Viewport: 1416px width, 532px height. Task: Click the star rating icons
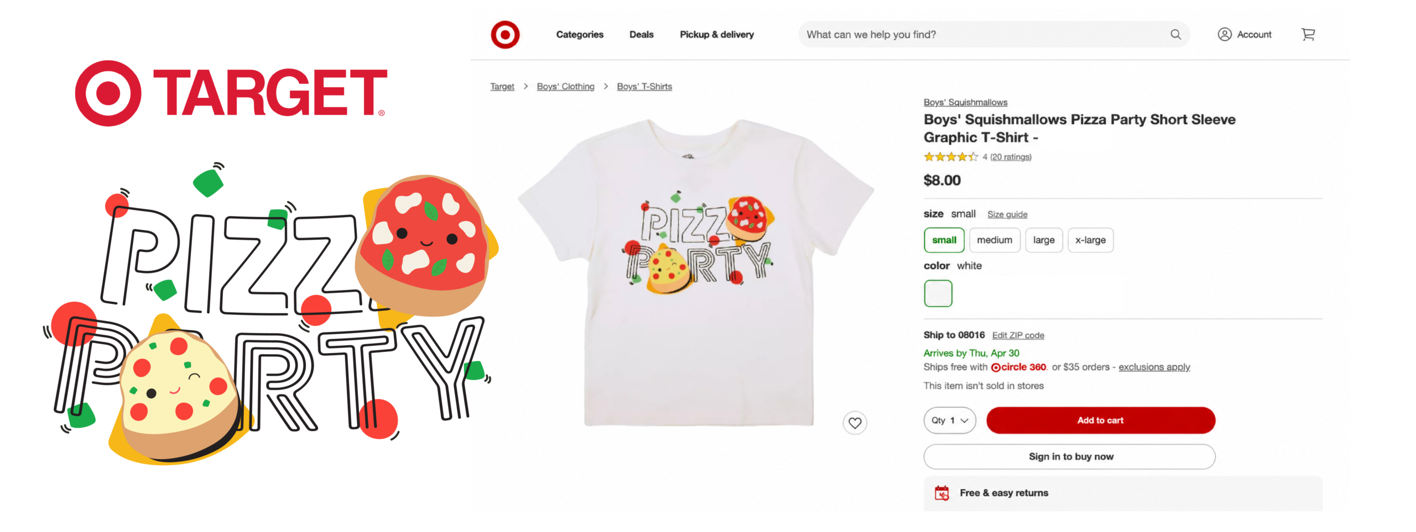click(x=951, y=157)
